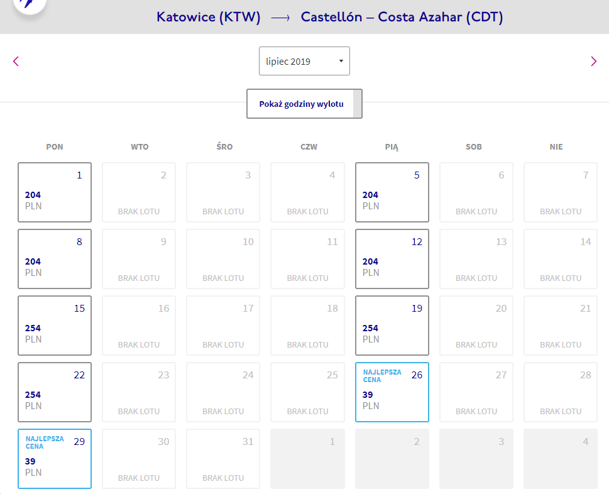Select July 1 flight for 204 PLN

tap(55, 192)
